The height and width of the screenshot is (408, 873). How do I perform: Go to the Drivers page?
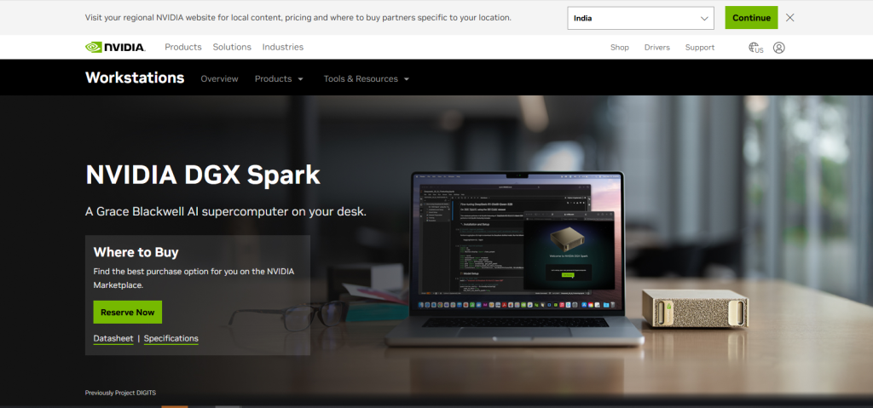pyautogui.click(x=657, y=48)
